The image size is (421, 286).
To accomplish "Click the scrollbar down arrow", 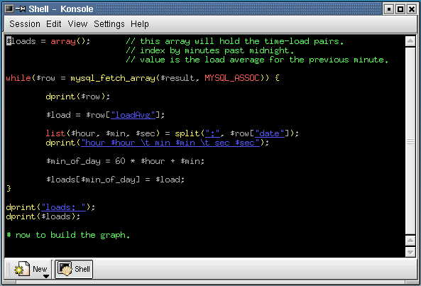I will pyautogui.click(x=410, y=252).
